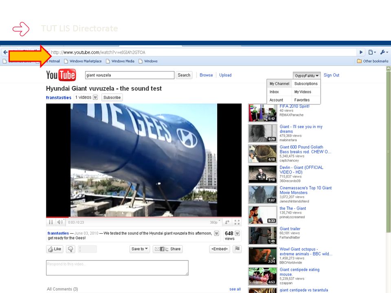Expand the 648 views statistics arrow
The width and height of the screenshot is (391, 293).
click(x=237, y=233)
